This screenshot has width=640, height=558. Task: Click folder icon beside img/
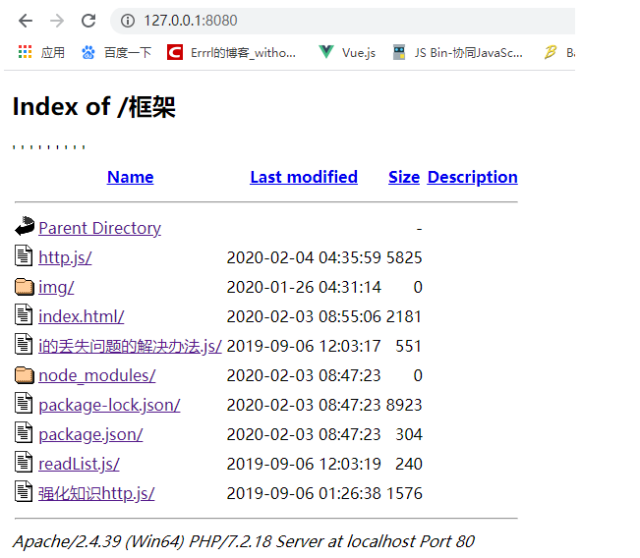pyautogui.click(x=25, y=286)
